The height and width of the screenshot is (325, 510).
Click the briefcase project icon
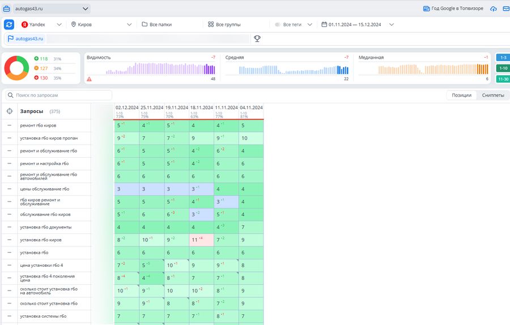pyautogui.click(x=7, y=9)
